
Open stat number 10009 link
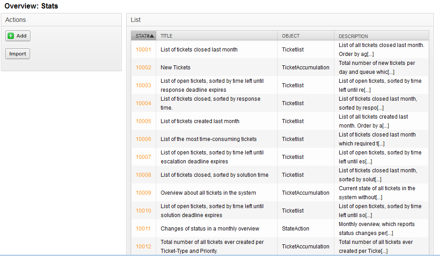tap(143, 193)
